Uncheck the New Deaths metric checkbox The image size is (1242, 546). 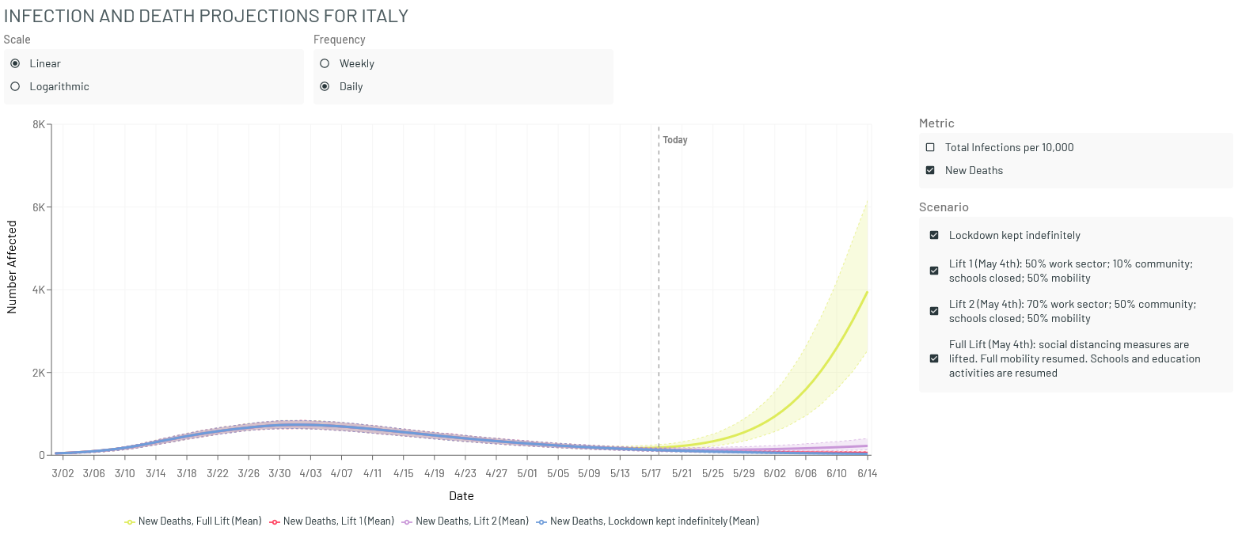pos(930,170)
